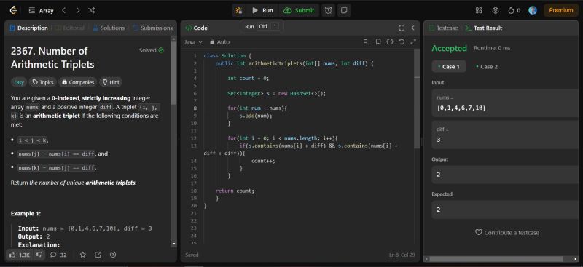
Task: Maximize the Code panel icon
Action: [x=402, y=28]
